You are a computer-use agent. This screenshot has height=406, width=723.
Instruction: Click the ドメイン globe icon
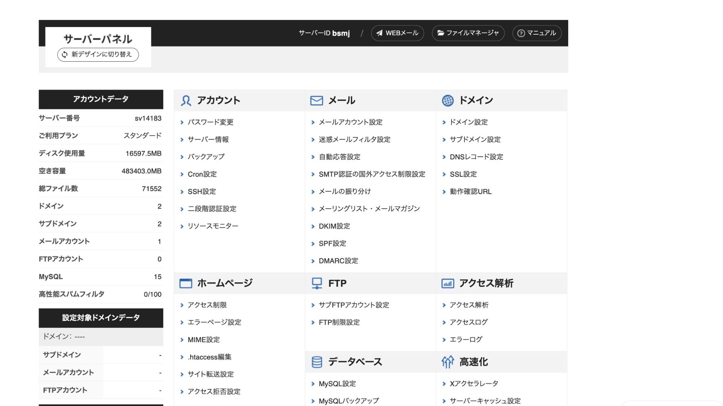coord(448,100)
